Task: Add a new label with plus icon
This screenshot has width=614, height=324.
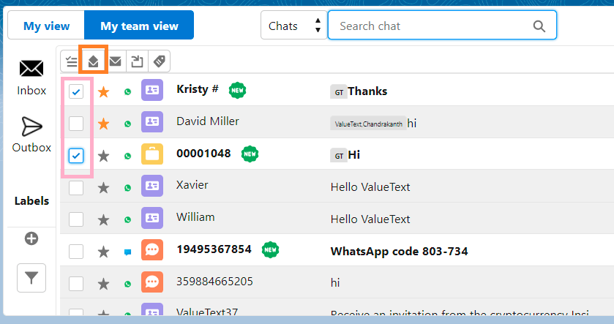Action: 31,238
